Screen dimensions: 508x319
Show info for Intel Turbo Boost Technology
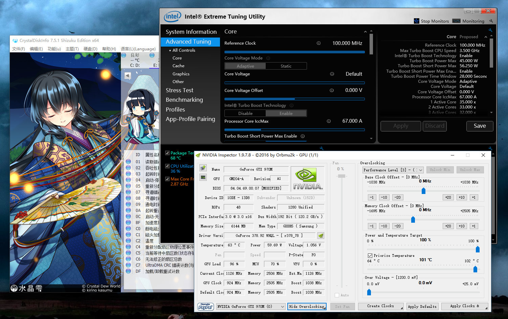click(291, 105)
